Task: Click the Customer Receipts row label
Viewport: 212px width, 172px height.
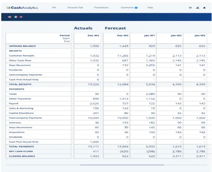Action: click(x=22, y=56)
